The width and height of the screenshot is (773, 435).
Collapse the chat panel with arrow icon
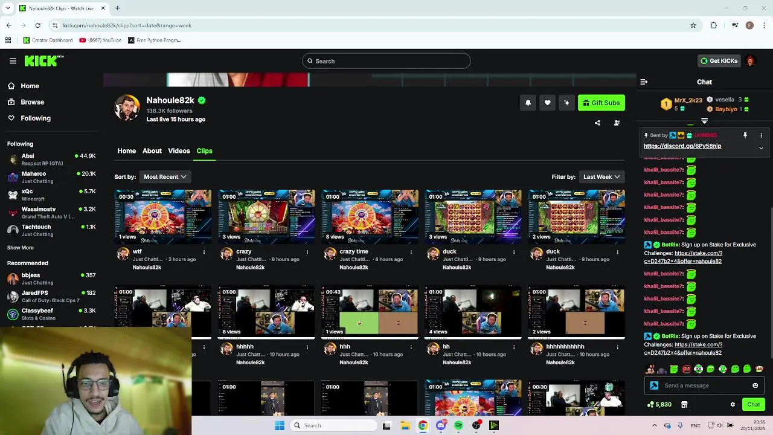(644, 82)
